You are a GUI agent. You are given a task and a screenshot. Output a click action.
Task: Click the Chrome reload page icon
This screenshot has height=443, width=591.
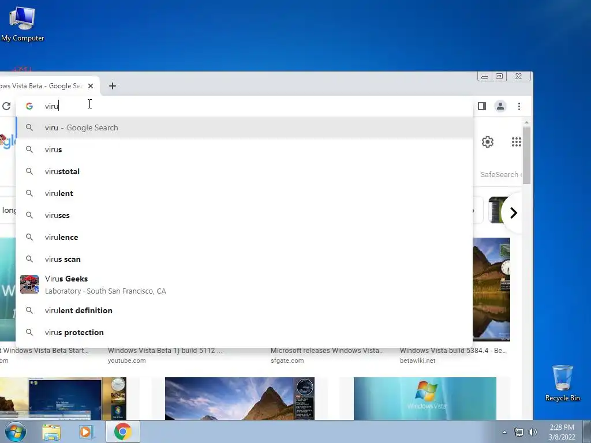6,106
